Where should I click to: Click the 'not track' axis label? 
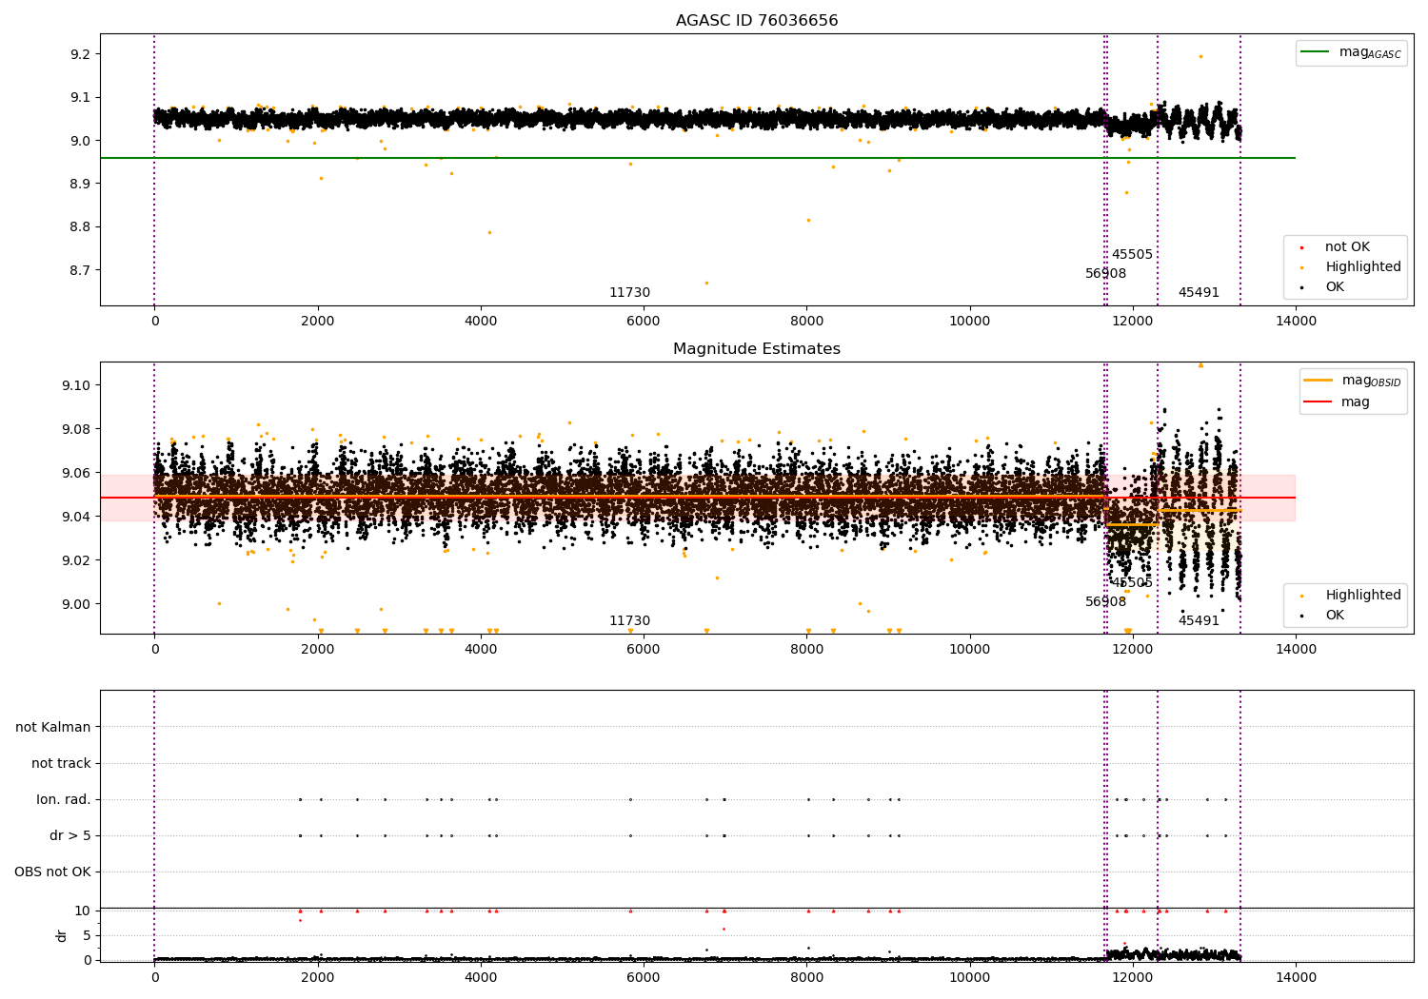tap(61, 763)
